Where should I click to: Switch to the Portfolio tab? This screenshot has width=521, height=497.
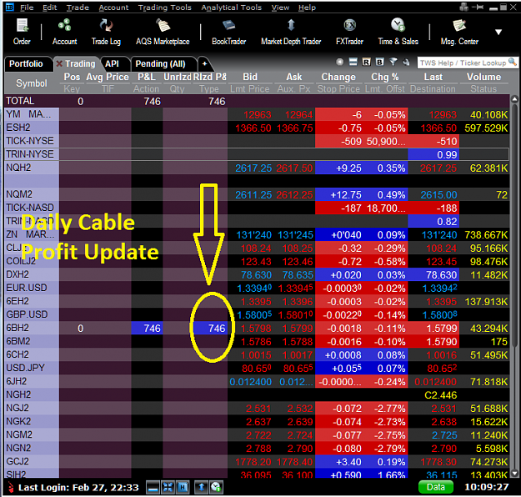[26, 63]
